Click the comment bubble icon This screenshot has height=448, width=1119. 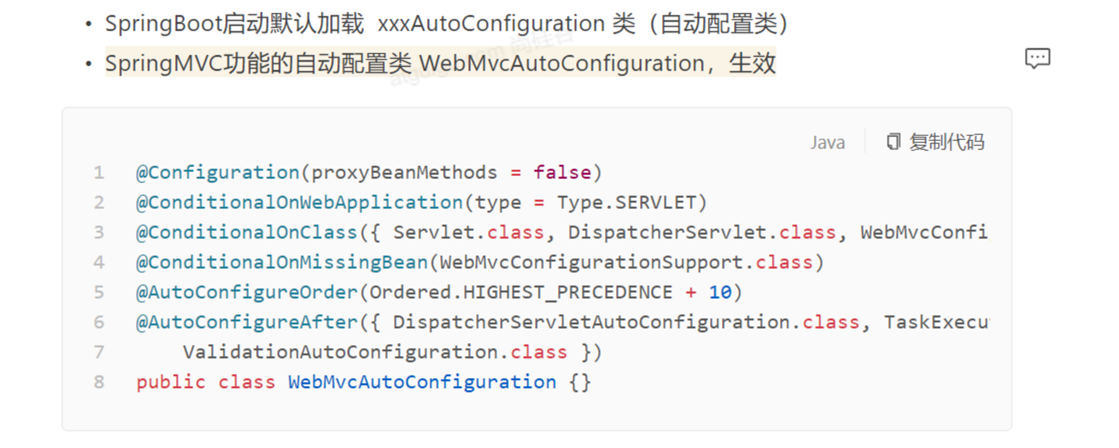click(x=1037, y=58)
